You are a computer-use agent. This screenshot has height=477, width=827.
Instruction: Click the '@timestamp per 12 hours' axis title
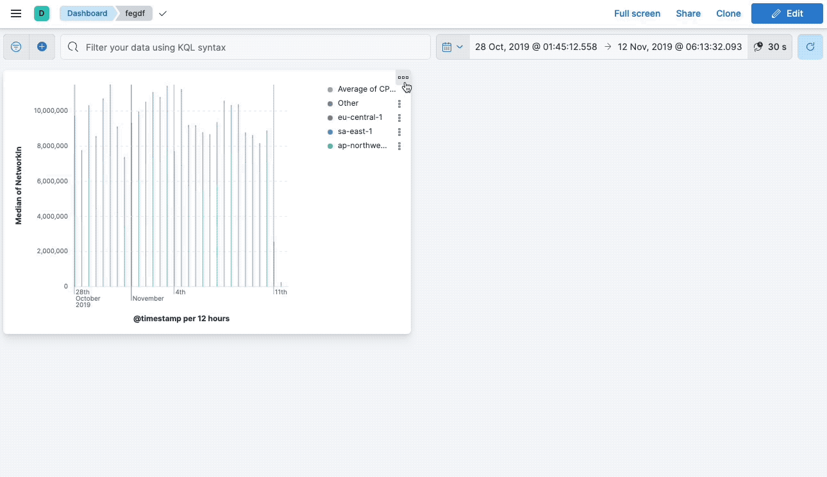[181, 319]
